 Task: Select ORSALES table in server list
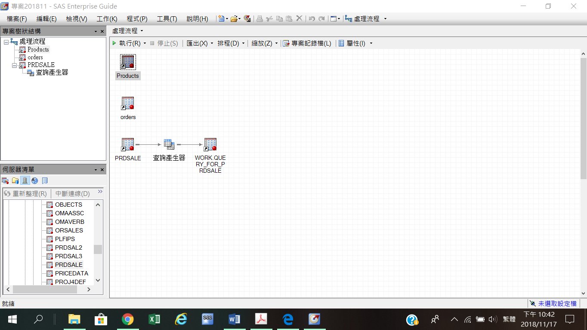click(x=69, y=230)
